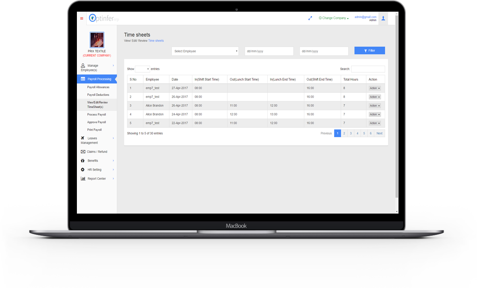Screen dimensions: 477x288
Task: Click the hamburger menu icon
Action: pyautogui.click(x=82, y=19)
